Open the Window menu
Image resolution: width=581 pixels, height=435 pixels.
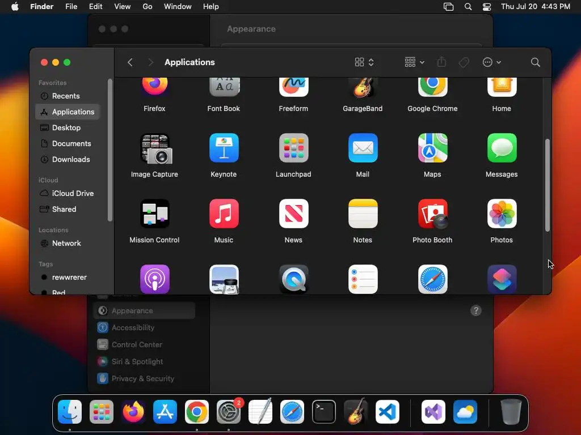pyautogui.click(x=178, y=7)
